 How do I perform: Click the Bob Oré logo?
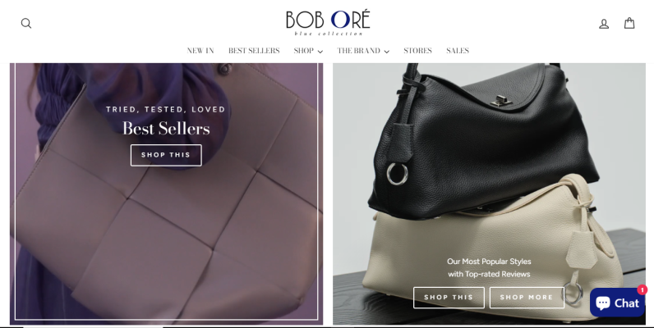(328, 23)
